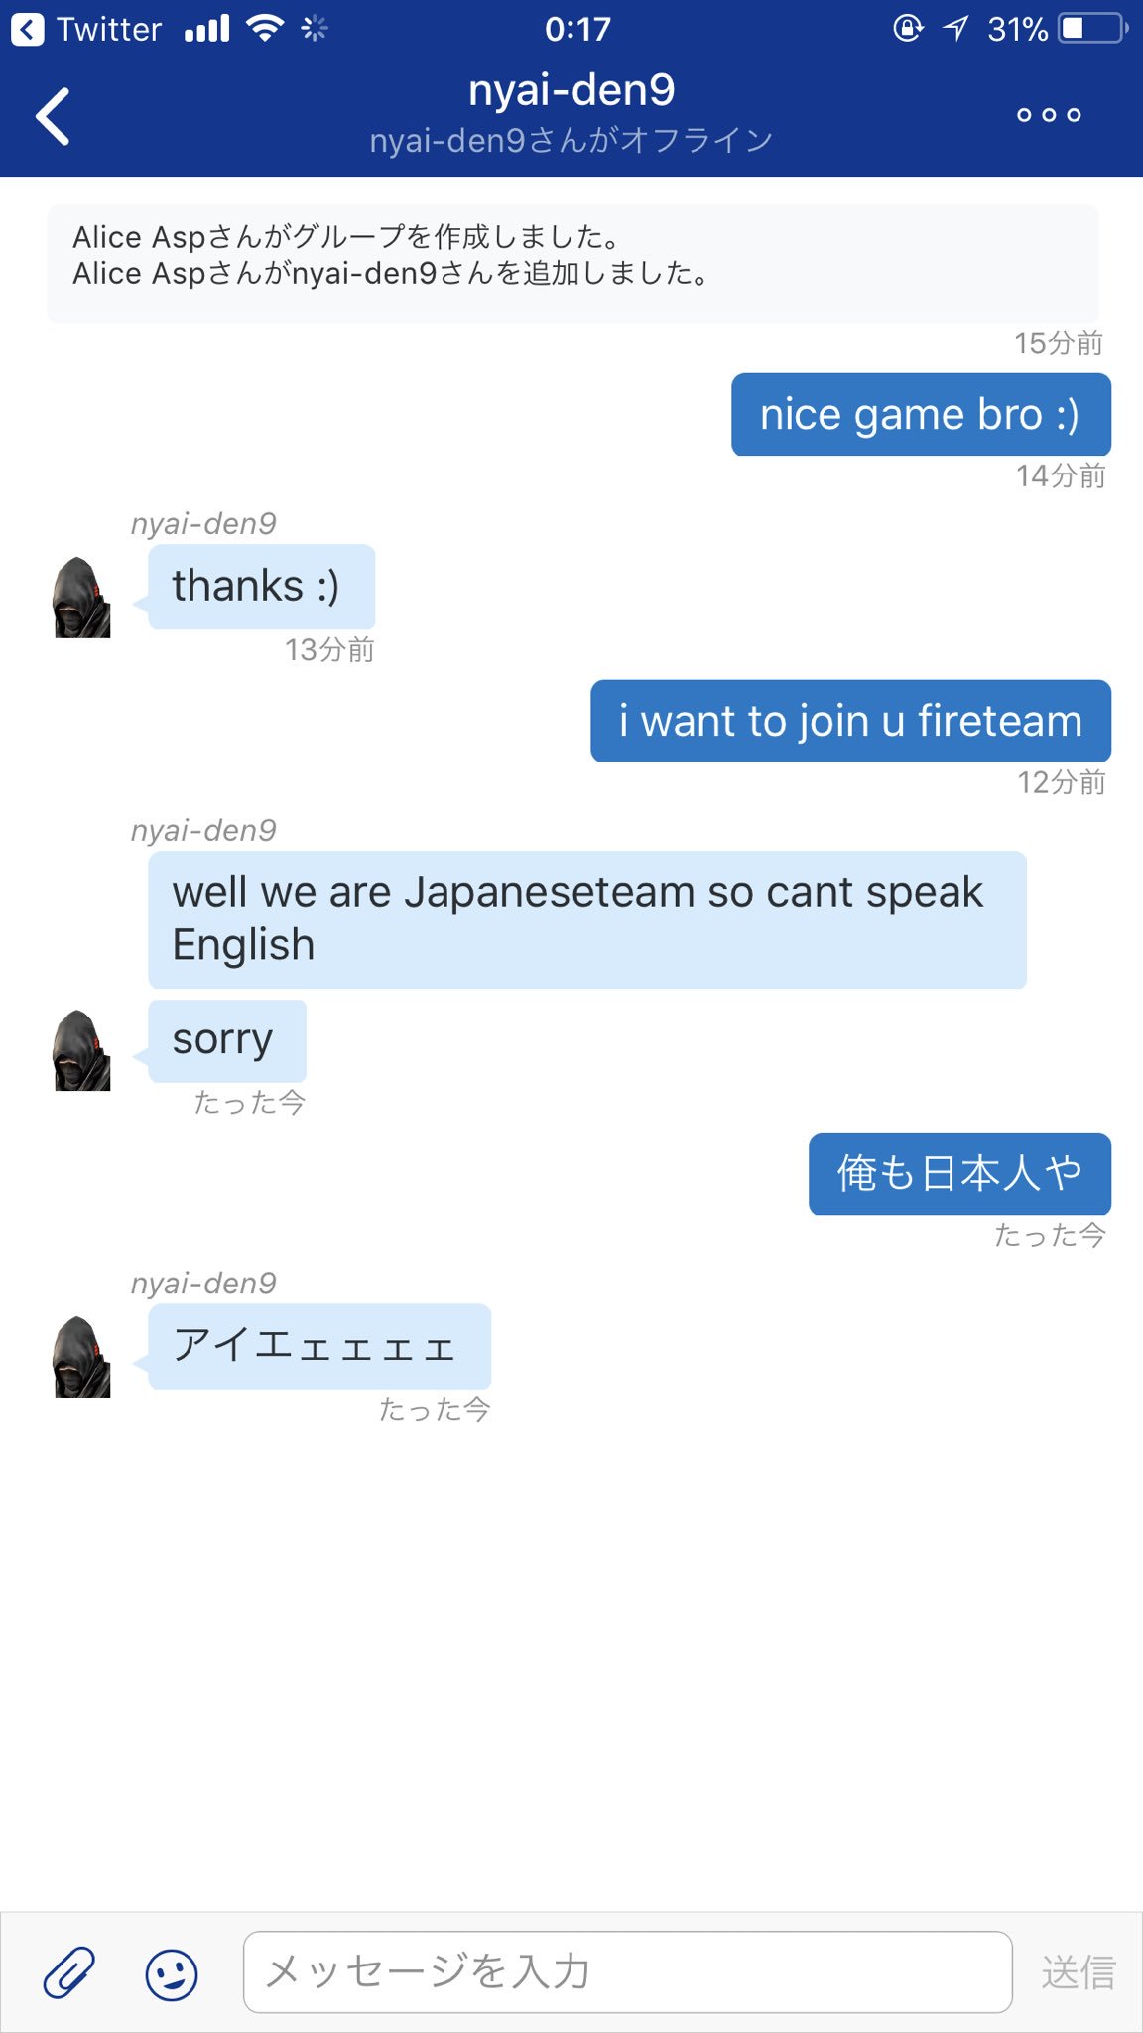Tap the nyai-den9 conversation title
This screenshot has width=1143, height=2033.
pyautogui.click(x=571, y=90)
